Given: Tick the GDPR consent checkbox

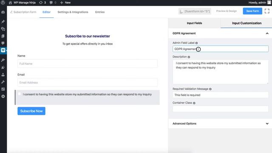Looking at the screenshot, I should [x=19, y=94].
